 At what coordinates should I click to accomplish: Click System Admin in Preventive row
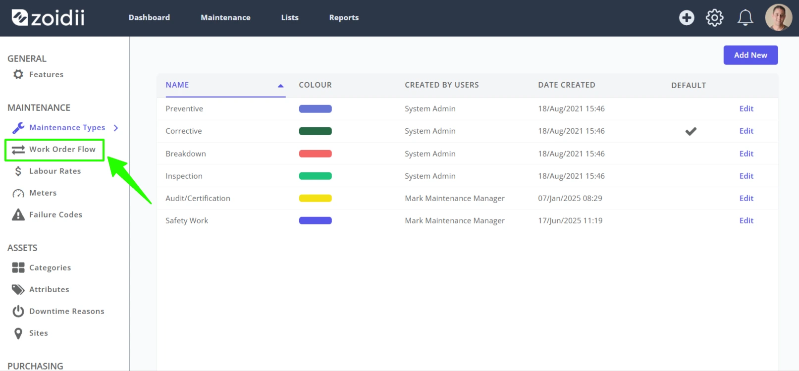(430, 109)
